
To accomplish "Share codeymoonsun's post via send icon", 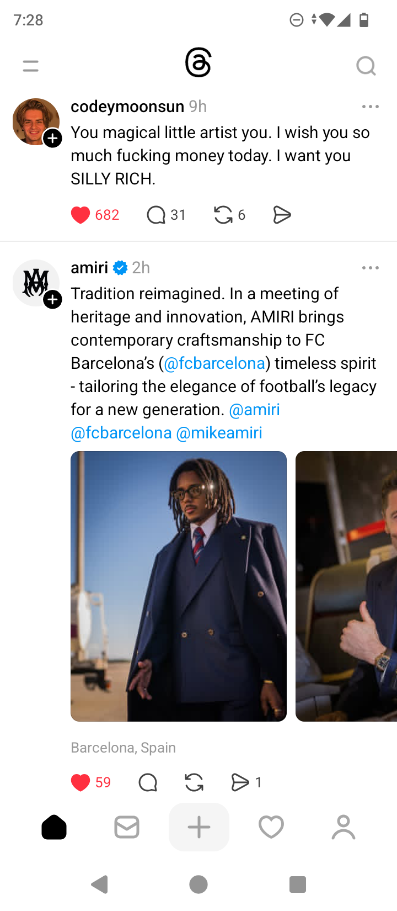I will pos(282,215).
